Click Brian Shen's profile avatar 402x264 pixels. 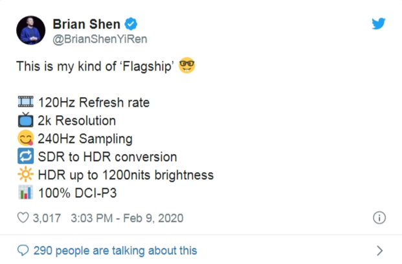coord(31,31)
